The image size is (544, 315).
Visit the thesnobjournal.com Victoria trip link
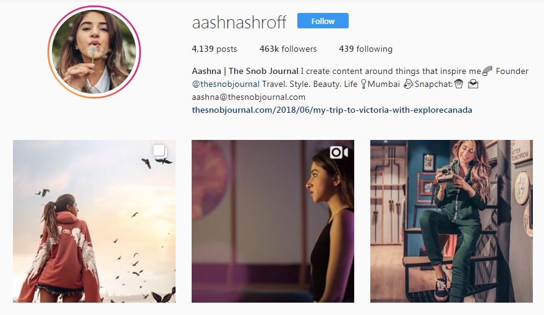332,110
